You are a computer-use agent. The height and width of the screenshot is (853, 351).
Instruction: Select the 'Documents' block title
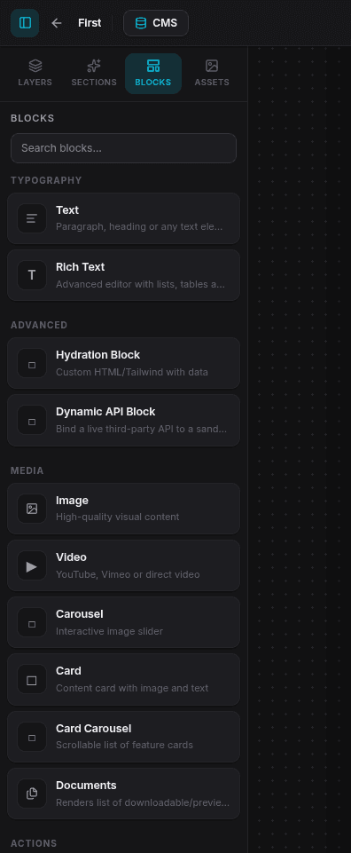[86, 786]
